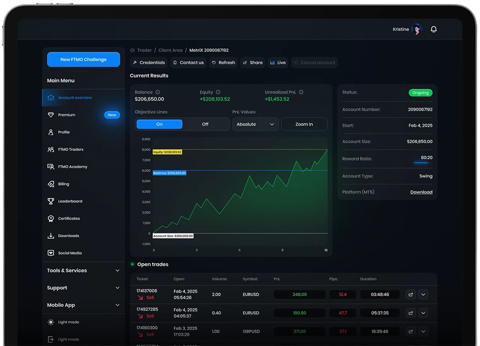This screenshot has height=346, width=480.
Task: Share trade ticket 174137006
Action: [x=410, y=295]
